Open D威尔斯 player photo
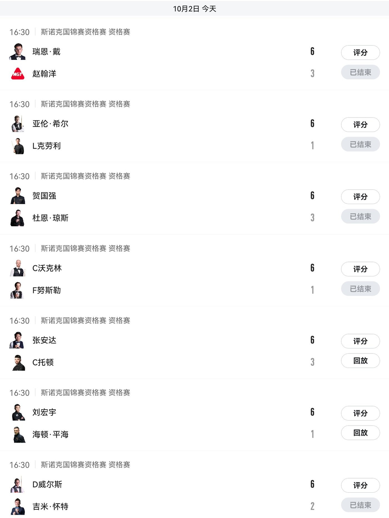 point(18,484)
